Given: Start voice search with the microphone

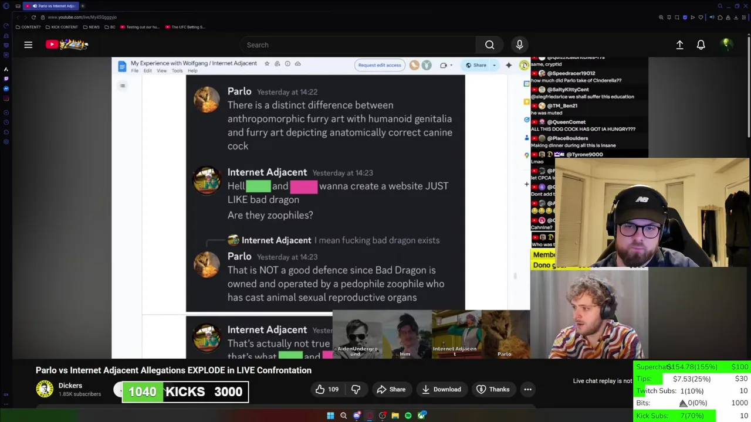Looking at the screenshot, I should (x=519, y=45).
